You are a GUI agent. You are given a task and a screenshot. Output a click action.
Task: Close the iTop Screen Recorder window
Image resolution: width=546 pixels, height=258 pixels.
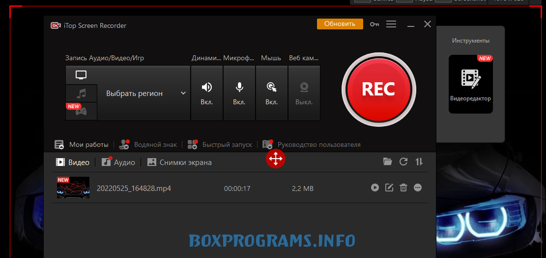coord(428,24)
